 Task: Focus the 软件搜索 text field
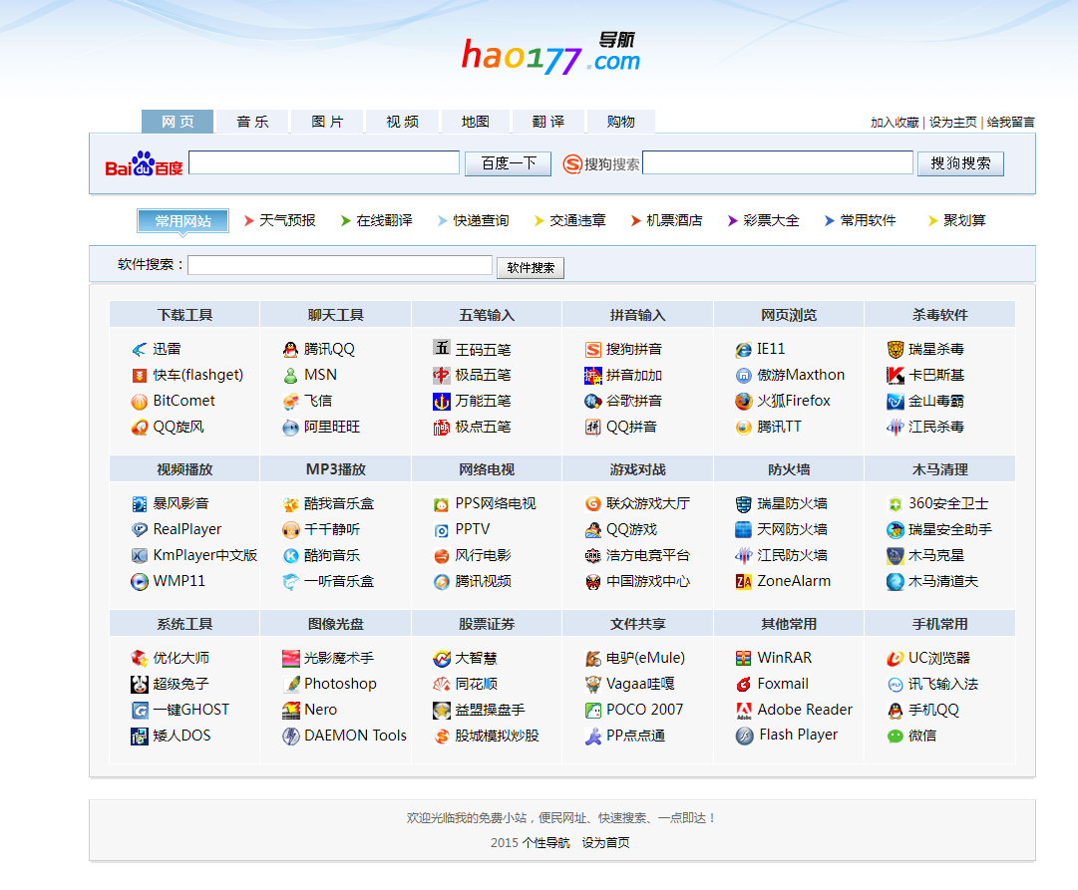click(340, 265)
